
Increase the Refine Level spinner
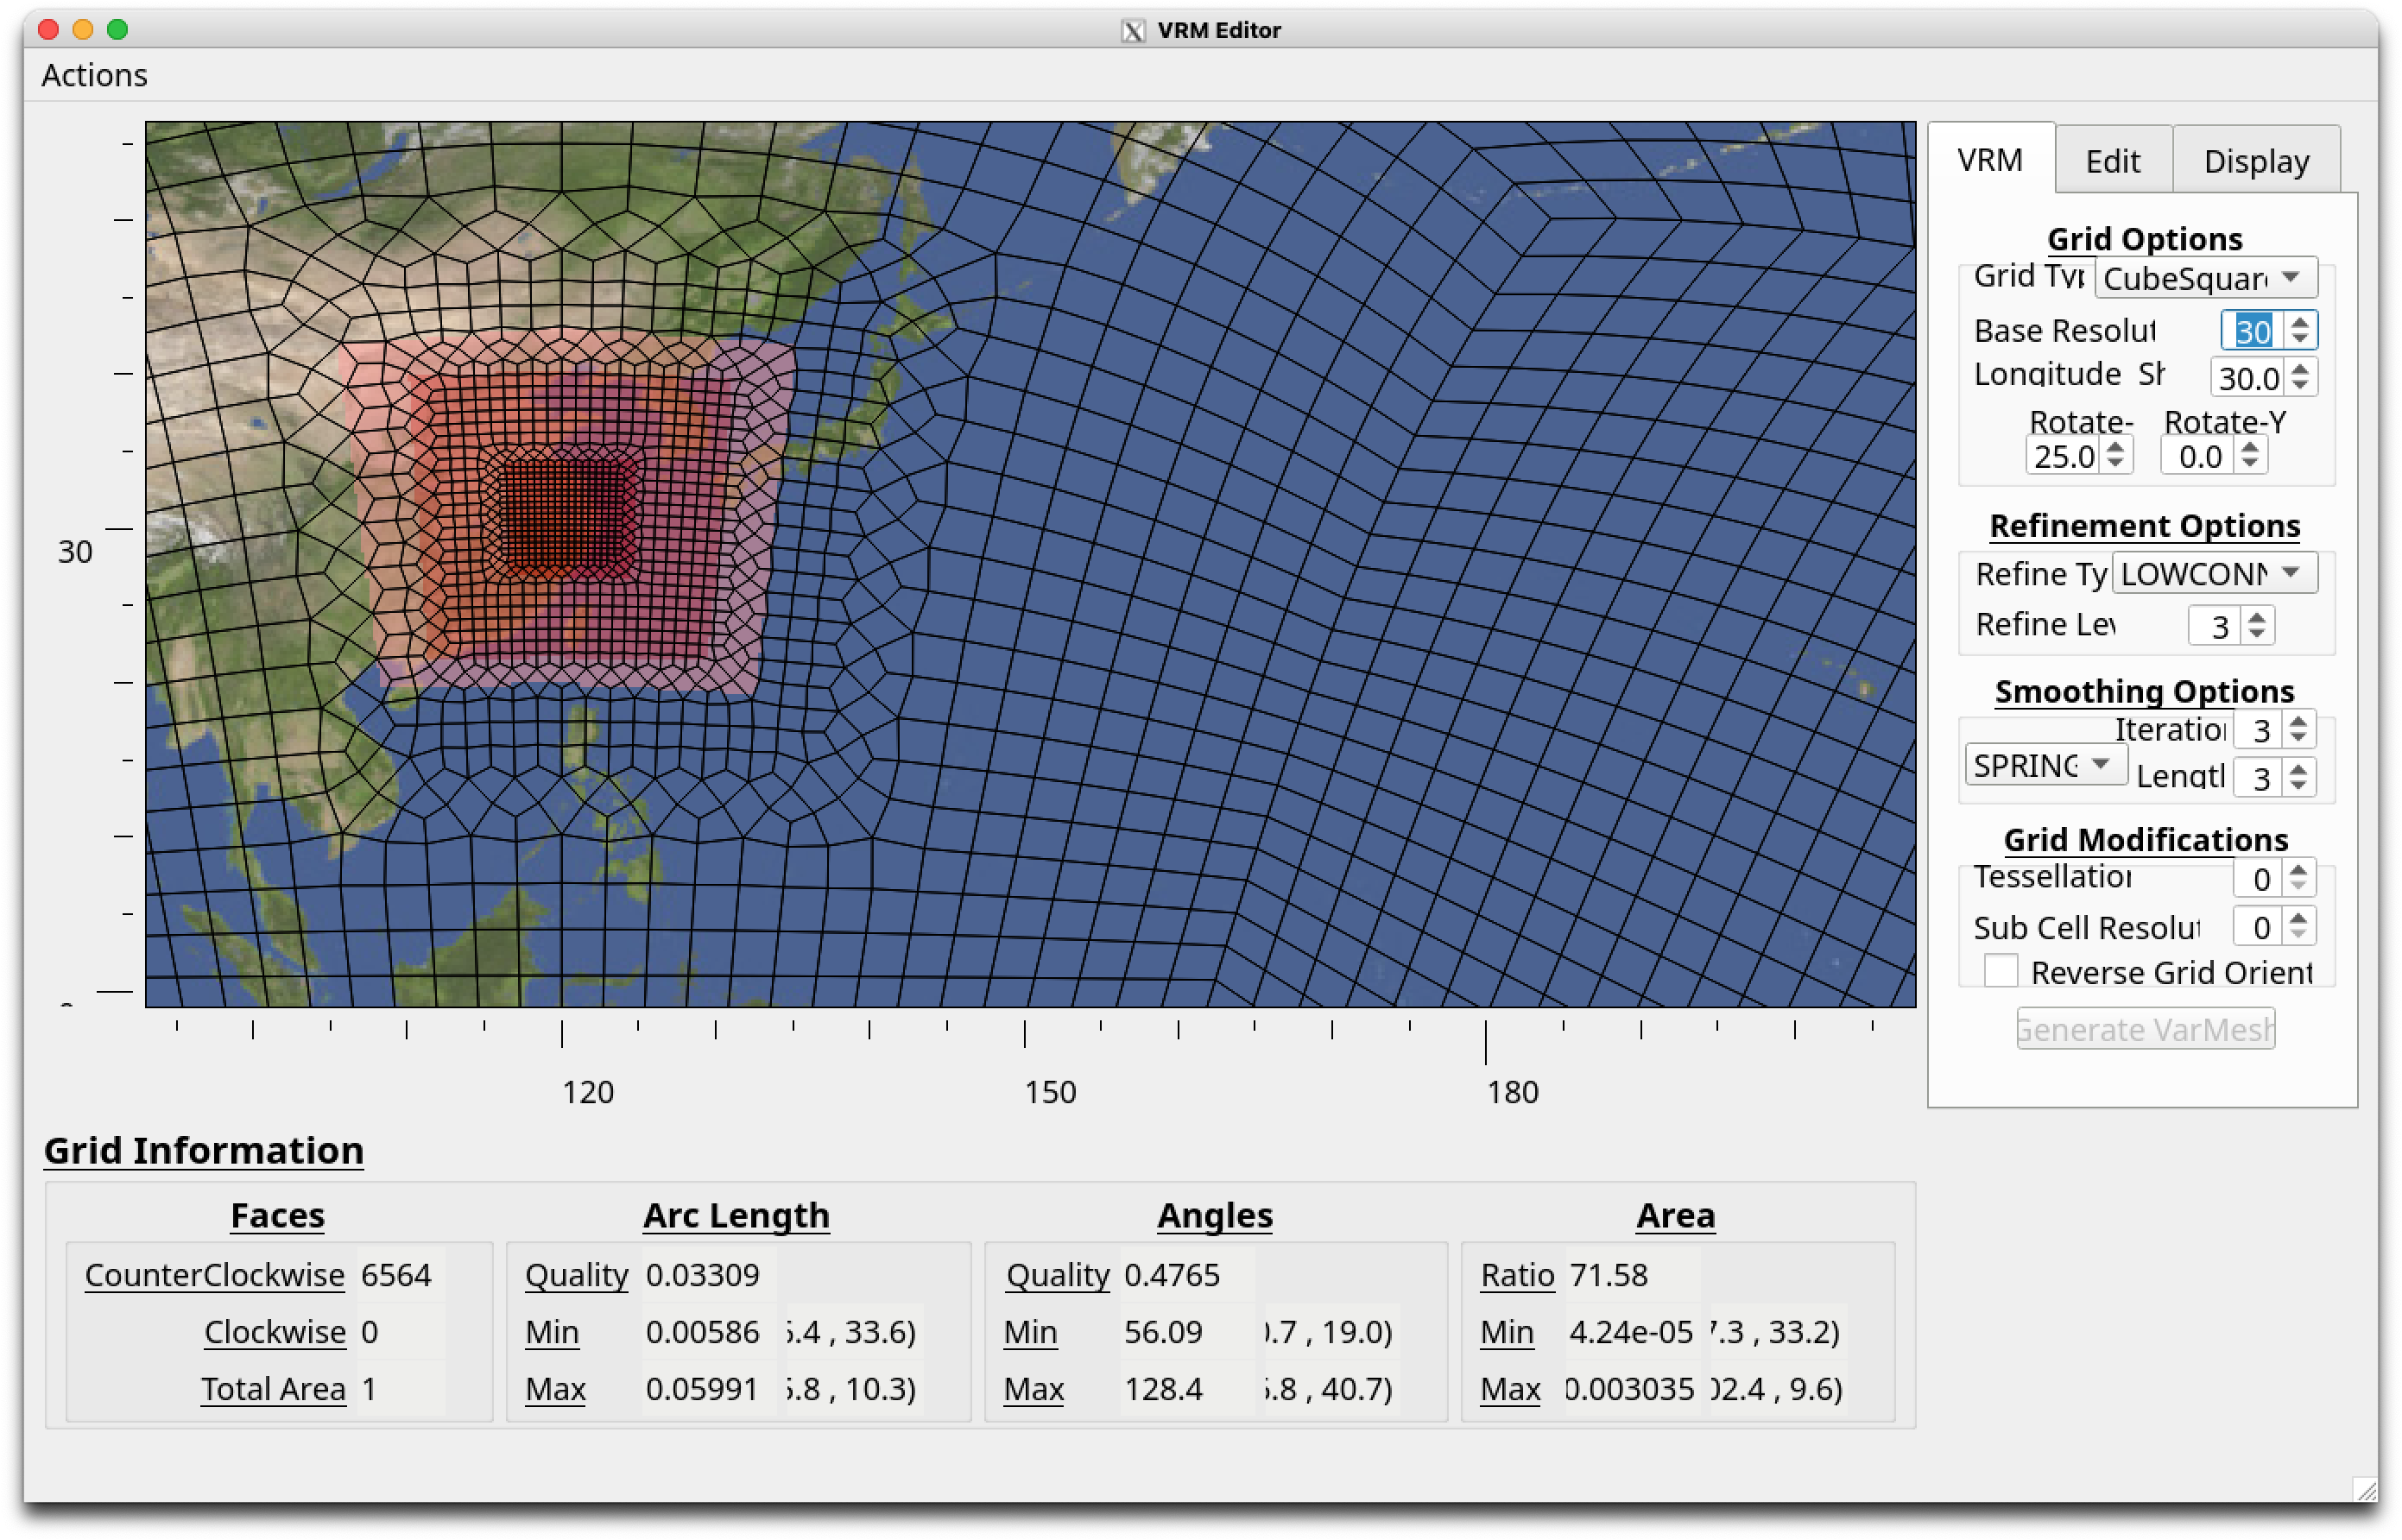click(2256, 617)
